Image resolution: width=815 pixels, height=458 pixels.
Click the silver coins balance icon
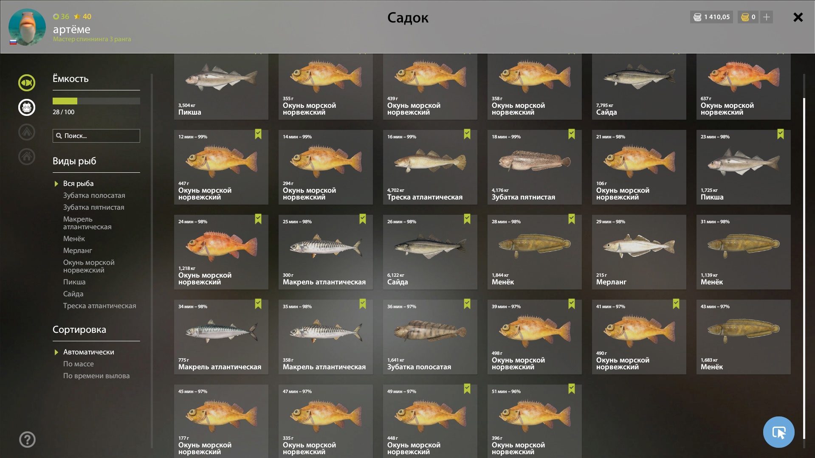(697, 17)
